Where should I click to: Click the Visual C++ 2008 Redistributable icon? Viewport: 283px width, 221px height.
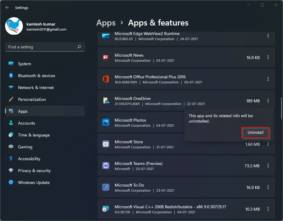106,209
